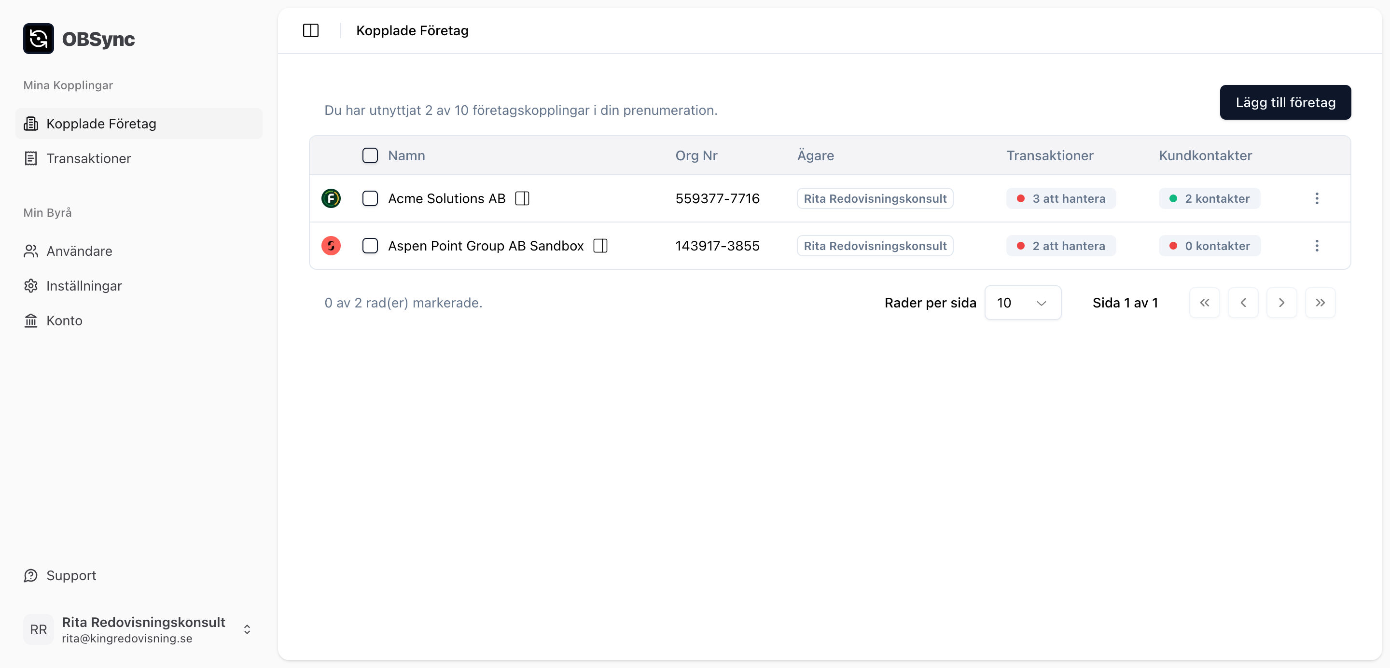1390x668 pixels.
Task: Open three-dot menu for Acme Solutions AB
Action: click(1316, 198)
